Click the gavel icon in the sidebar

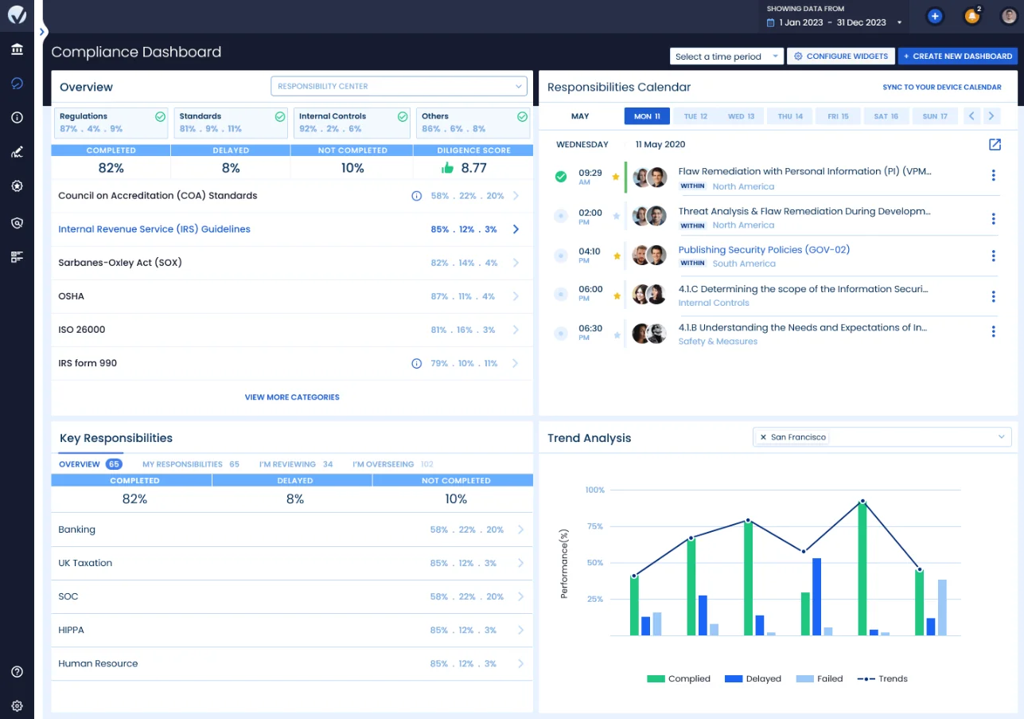(17, 152)
